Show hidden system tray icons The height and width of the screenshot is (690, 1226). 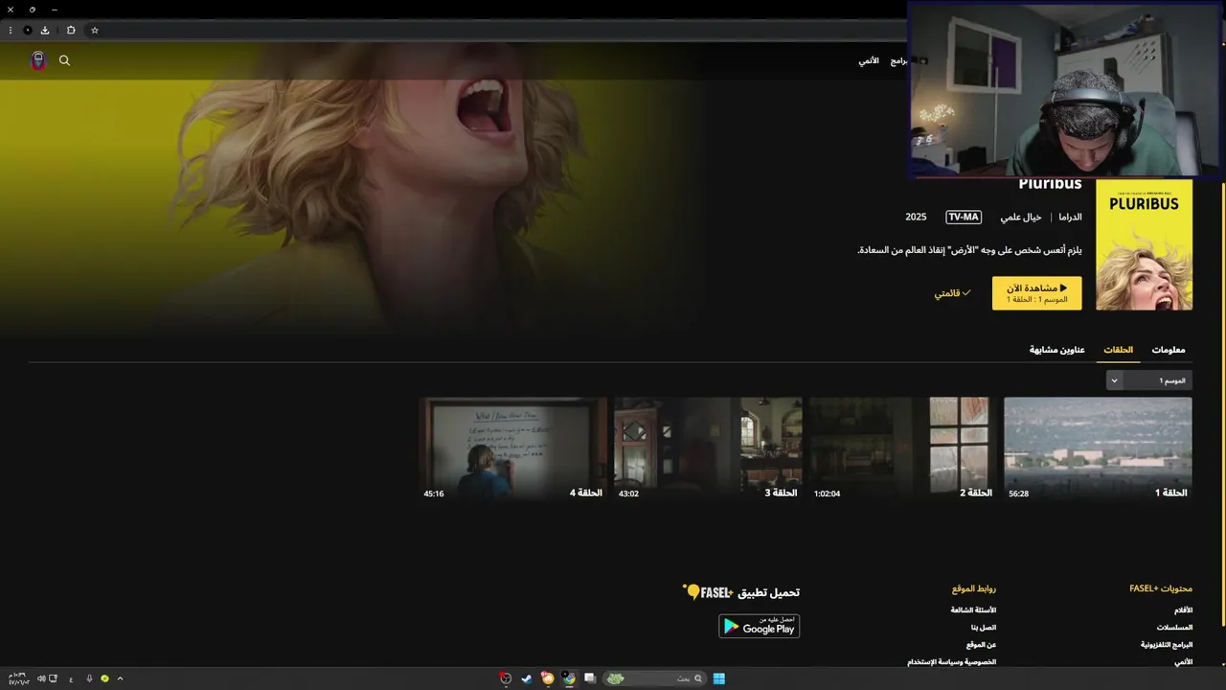(x=120, y=678)
